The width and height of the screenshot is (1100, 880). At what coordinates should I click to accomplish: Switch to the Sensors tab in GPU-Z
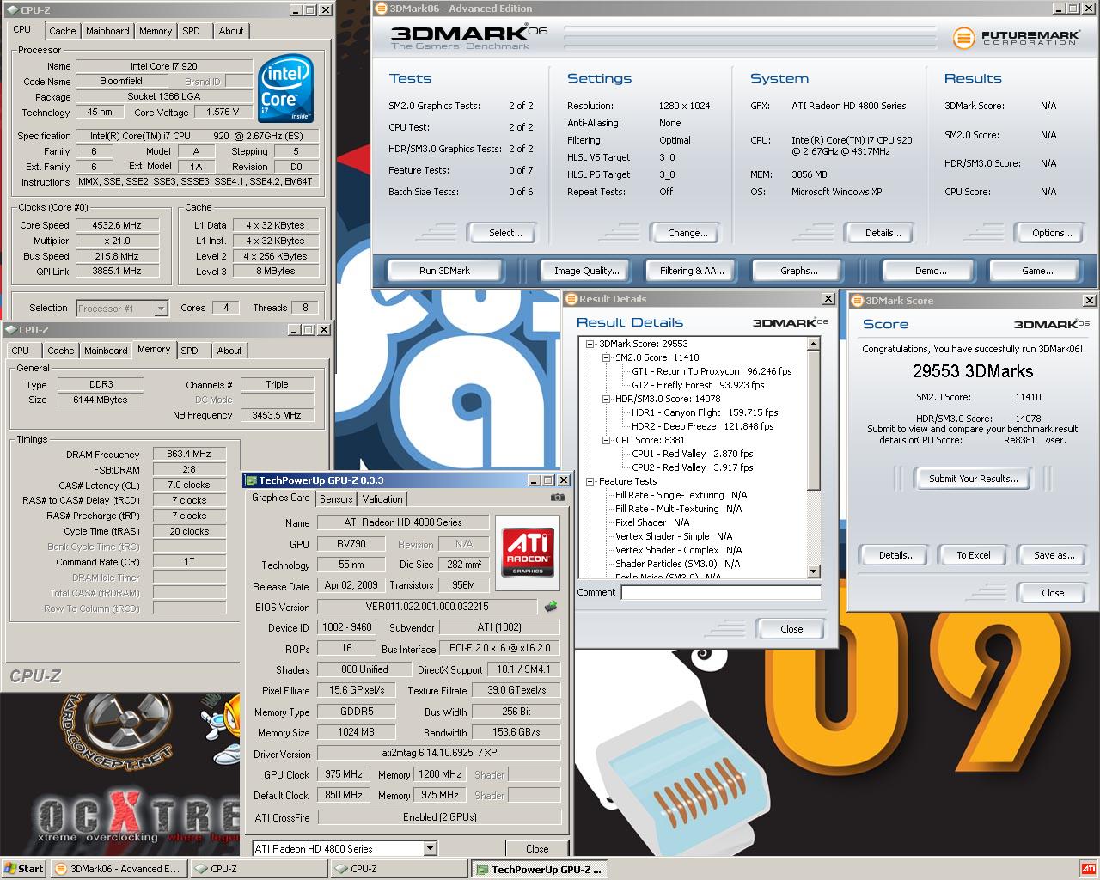(336, 499)
